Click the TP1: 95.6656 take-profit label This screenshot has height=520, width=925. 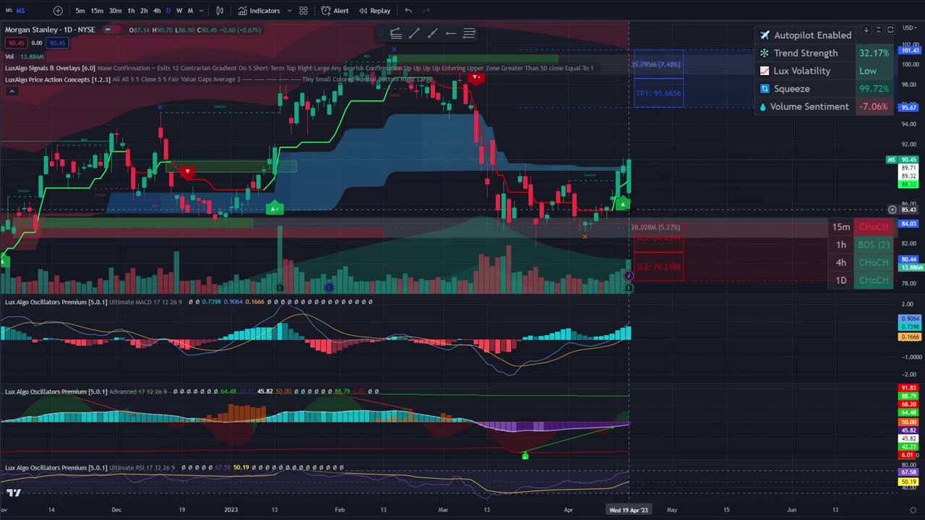tap(658, 93)
